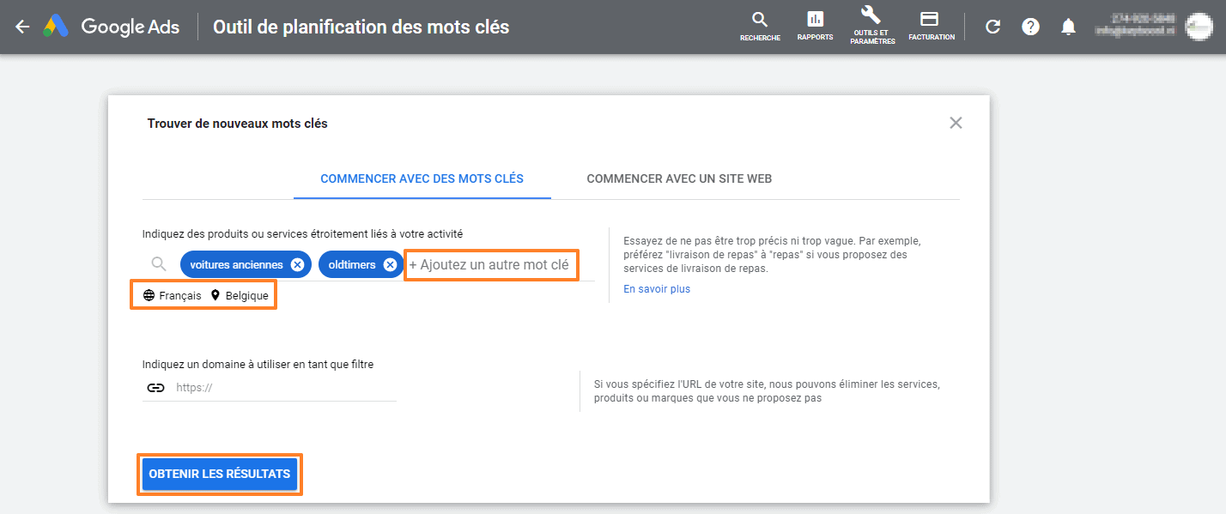Screen dimensions: 1226x514
Task: Click the 'Ajoutez un autre mot clé' field
Action: [x=491, y=265]
